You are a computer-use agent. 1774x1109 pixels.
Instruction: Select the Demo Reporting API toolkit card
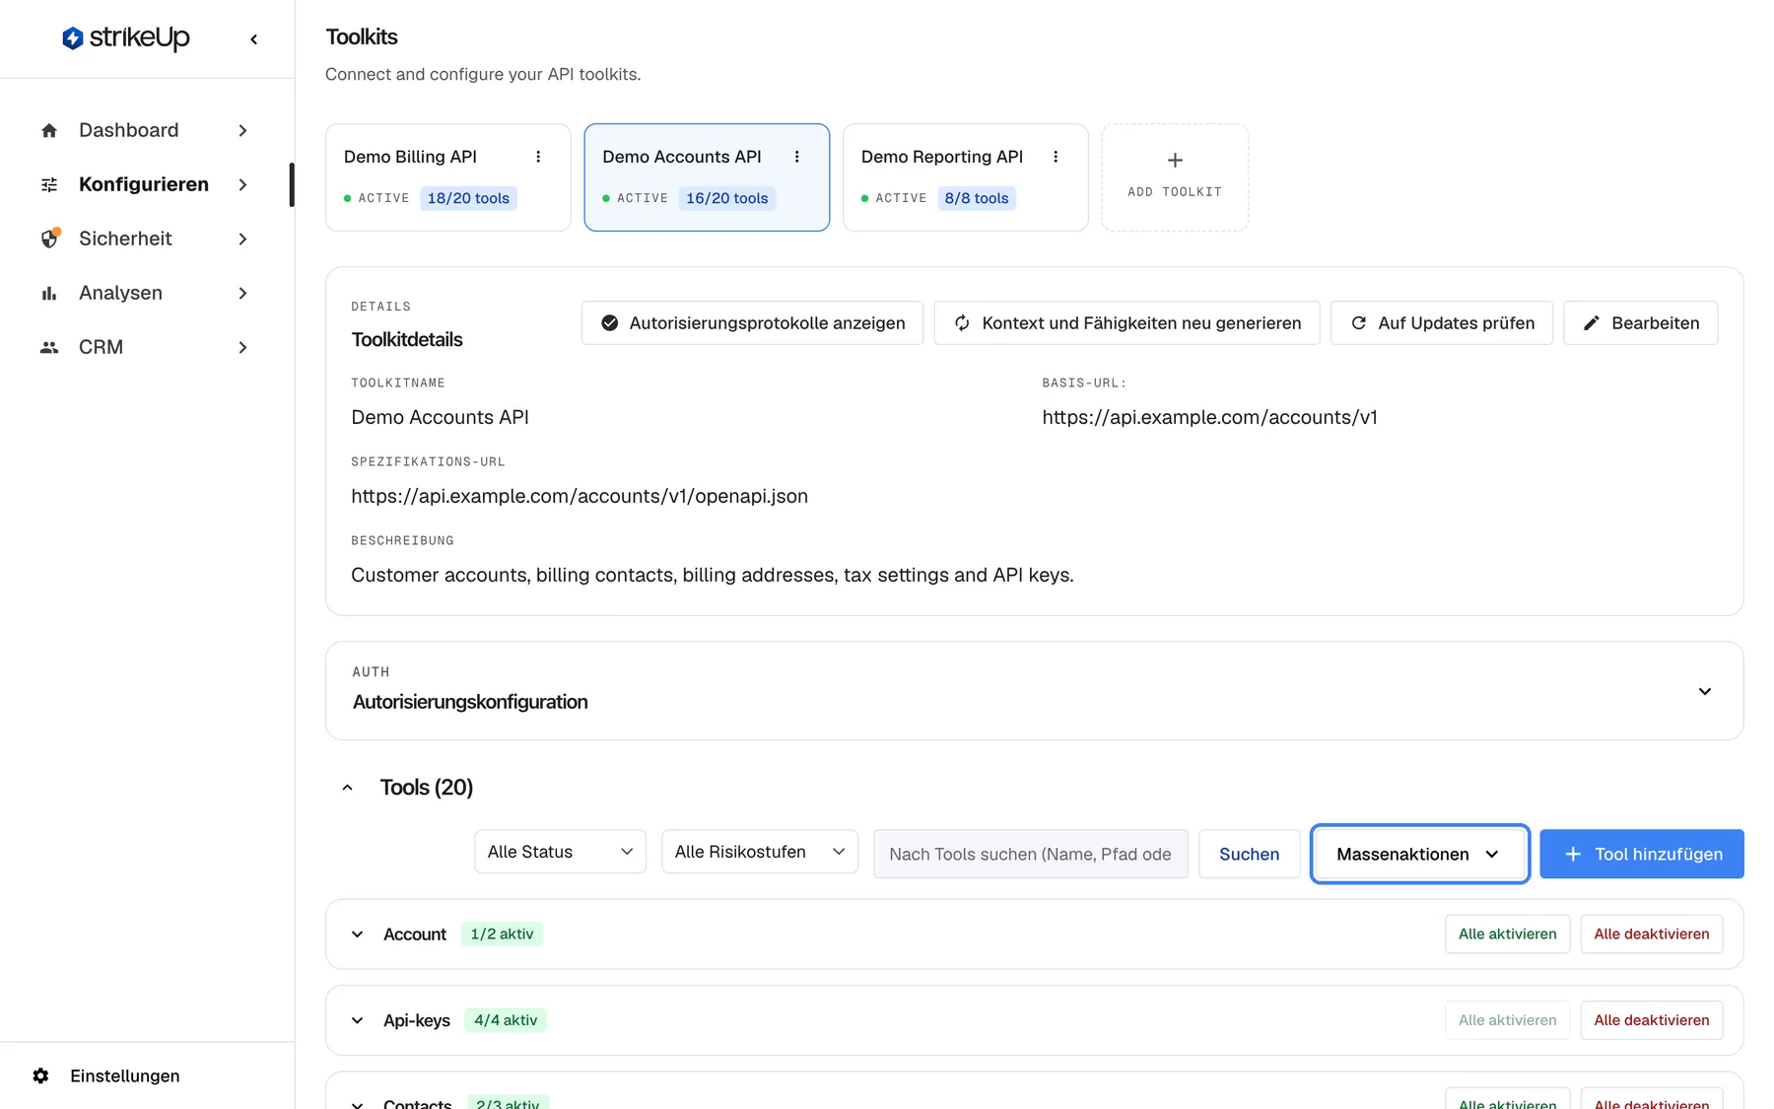[x=966, y=177]
